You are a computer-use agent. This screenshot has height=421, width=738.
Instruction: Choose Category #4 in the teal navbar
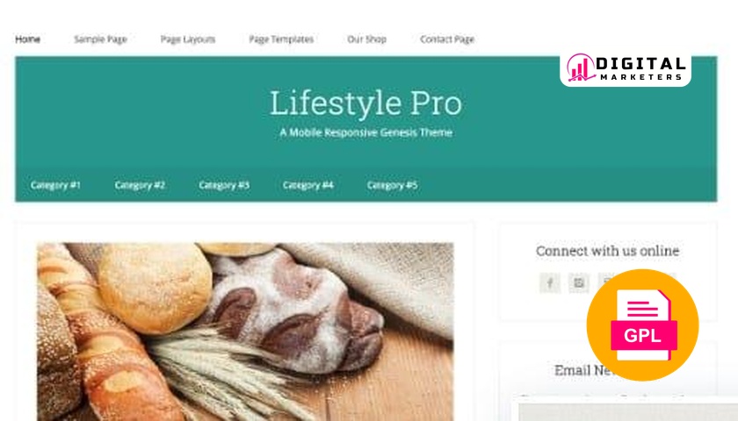point(308,185)
